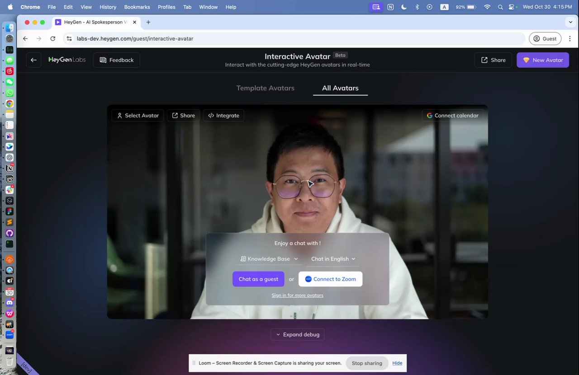Image resolution: width=579 pixels, height=375 pixels.
Task: Open Control Center
Action: [x=512, y=7]
